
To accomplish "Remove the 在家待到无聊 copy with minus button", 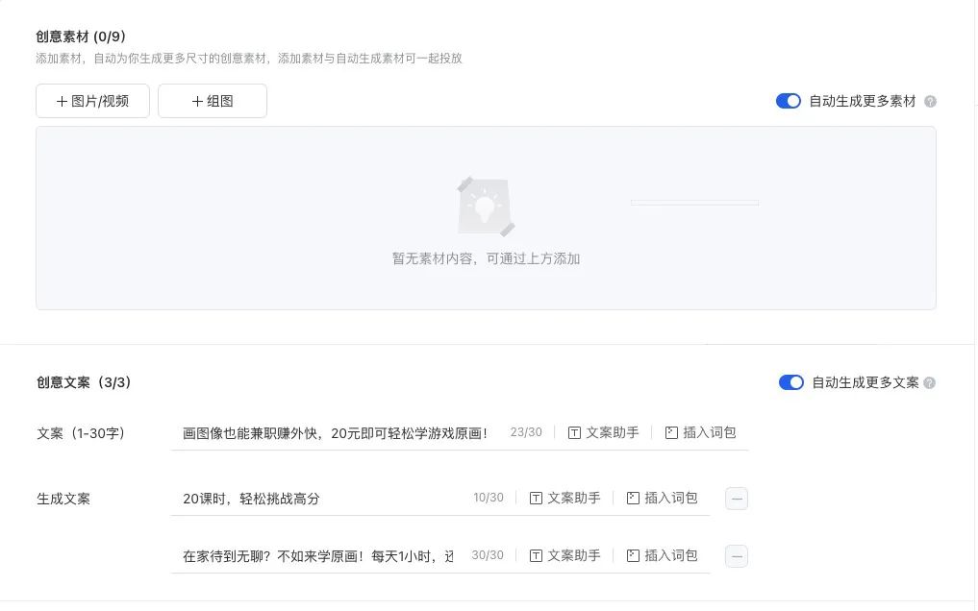I will click(737, 556).
